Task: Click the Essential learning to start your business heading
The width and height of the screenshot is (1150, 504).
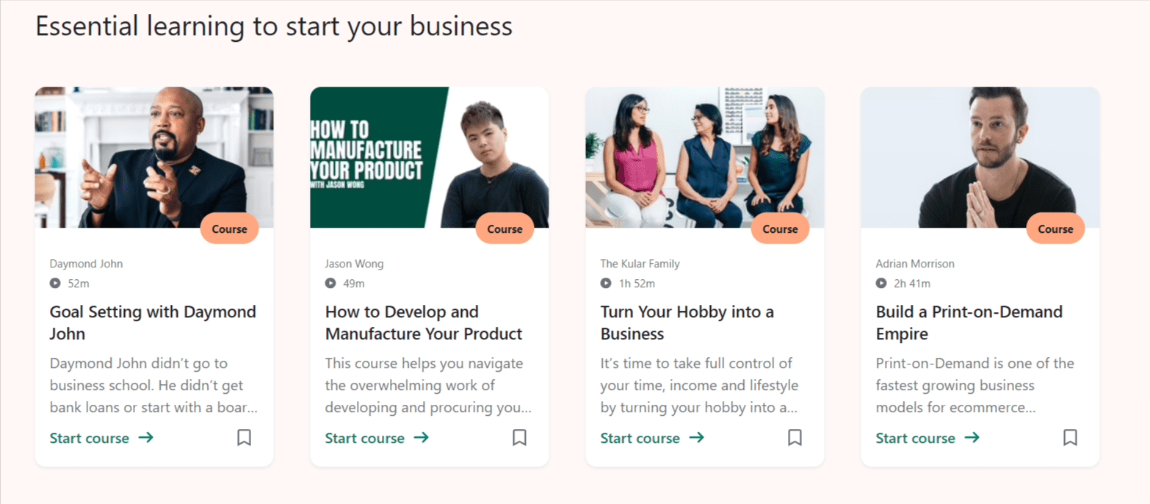Action: coord(274,26)
